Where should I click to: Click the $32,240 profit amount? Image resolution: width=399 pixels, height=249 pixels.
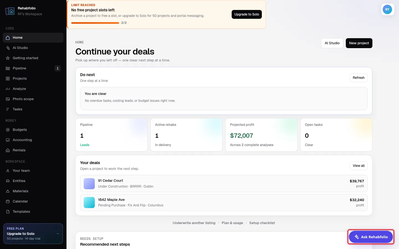click(357, 200)
